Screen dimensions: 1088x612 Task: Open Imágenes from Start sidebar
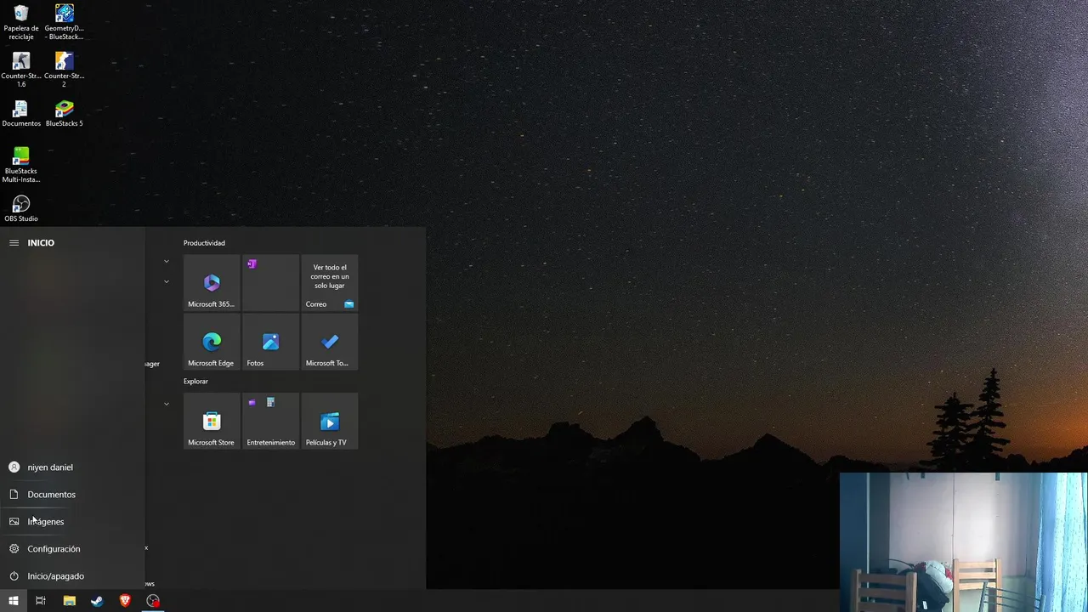(x=72, y=522)
